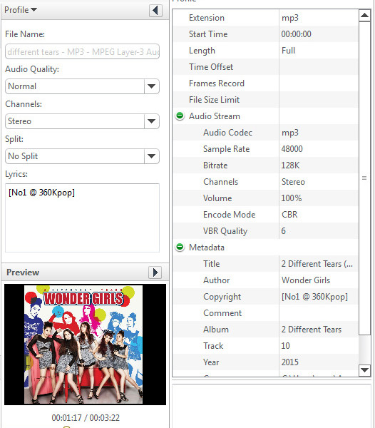Click the File Name input field

(82, 51)
